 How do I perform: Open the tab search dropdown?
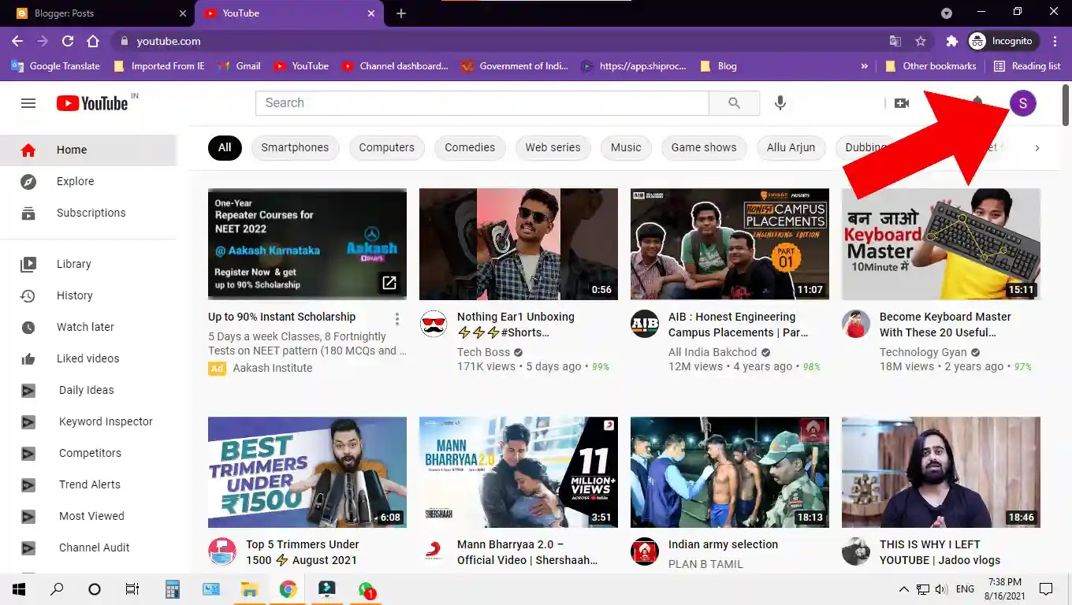947,13
